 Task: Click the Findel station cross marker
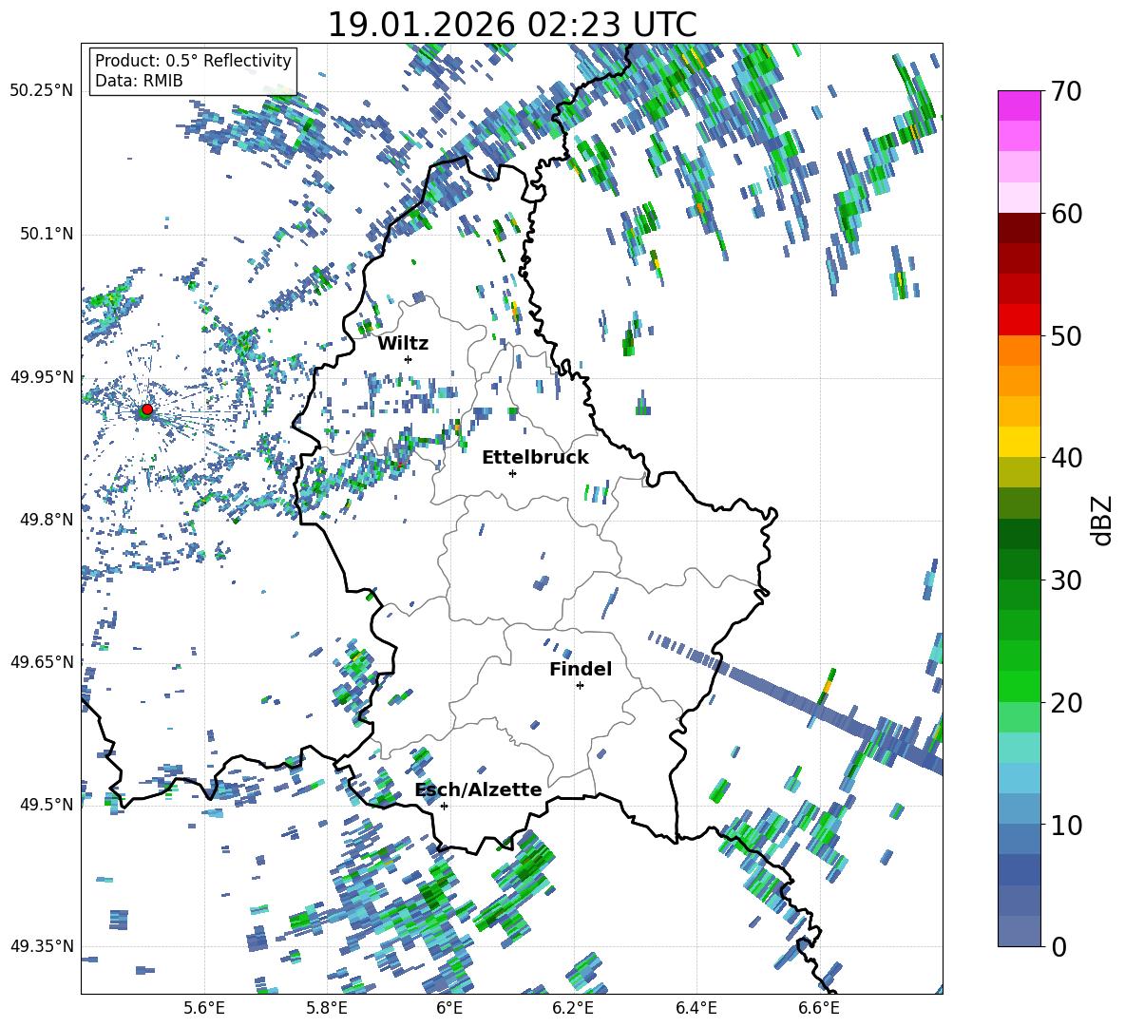[x=580, y=686]
